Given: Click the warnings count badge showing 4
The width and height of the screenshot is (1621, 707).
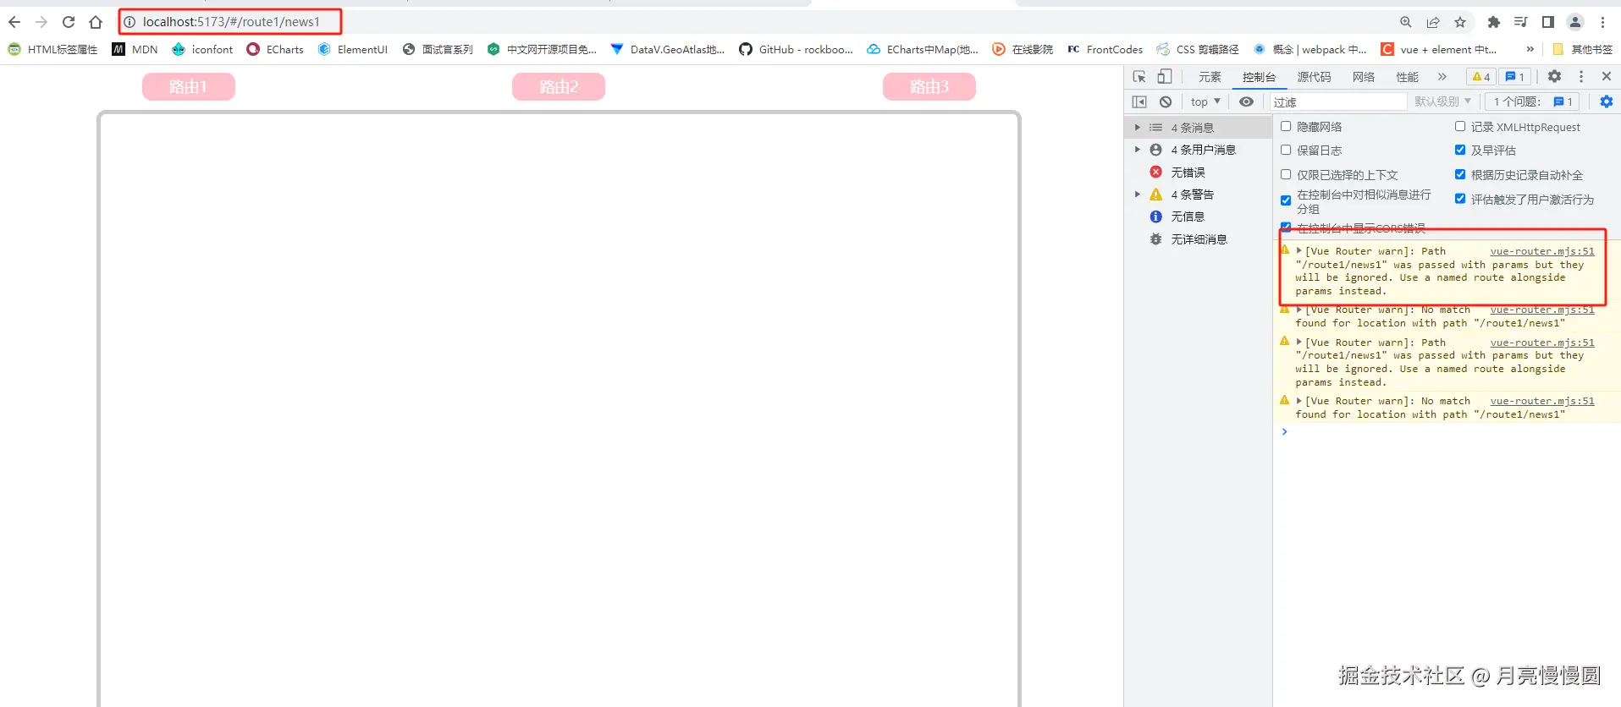Looking at the screenshot, I should (x=1481, y=77).
